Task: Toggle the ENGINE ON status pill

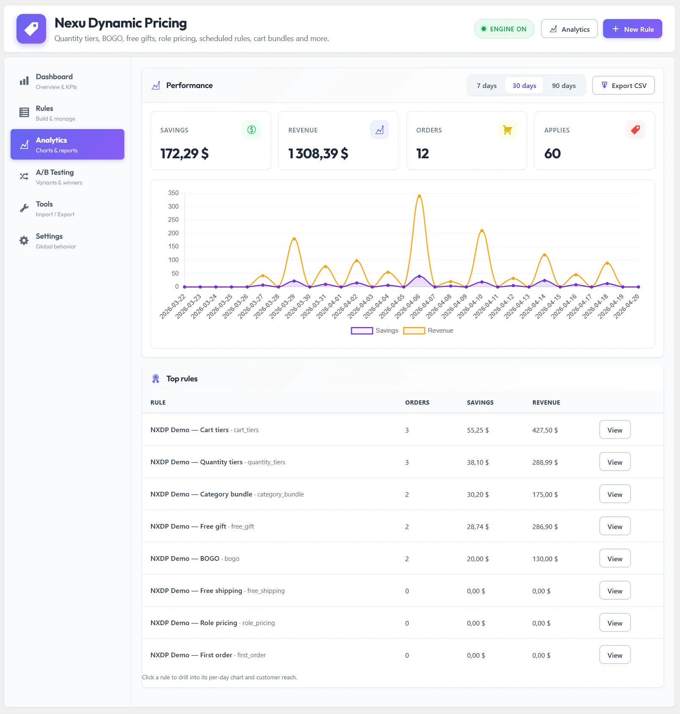Action: point(504,29)
